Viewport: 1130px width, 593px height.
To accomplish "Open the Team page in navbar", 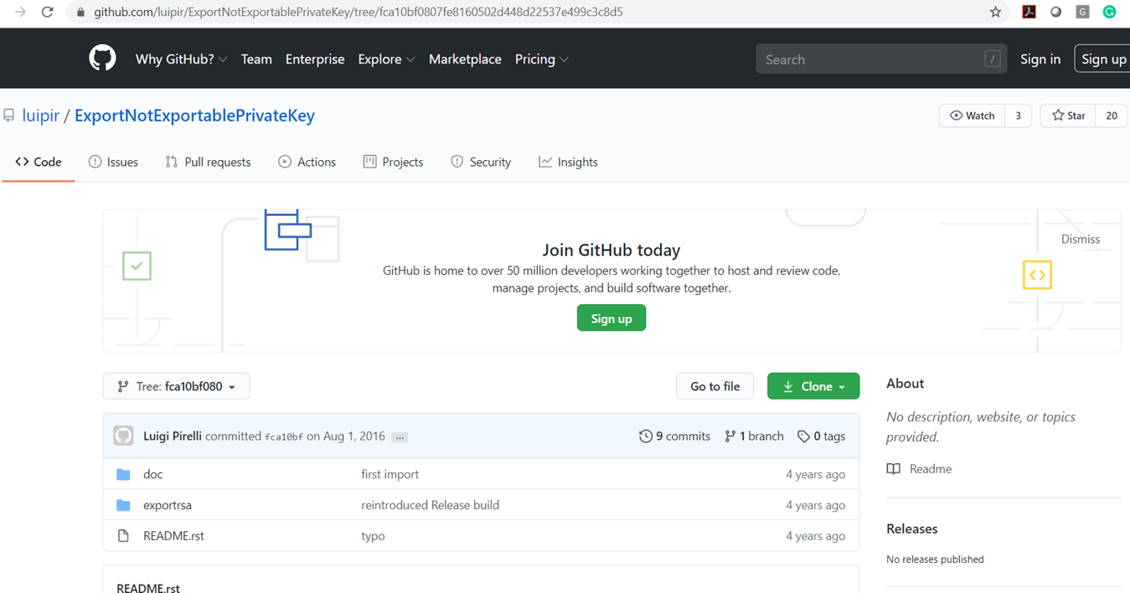I will pyautogui.click(x=256, y=59).
